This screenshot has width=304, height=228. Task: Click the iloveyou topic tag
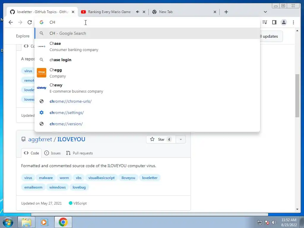click(128, 178)
